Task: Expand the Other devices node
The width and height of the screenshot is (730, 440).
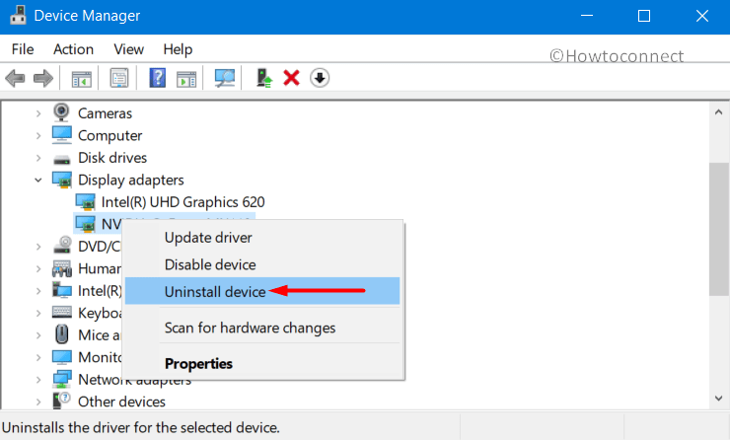Action: [x=38, y=402]
